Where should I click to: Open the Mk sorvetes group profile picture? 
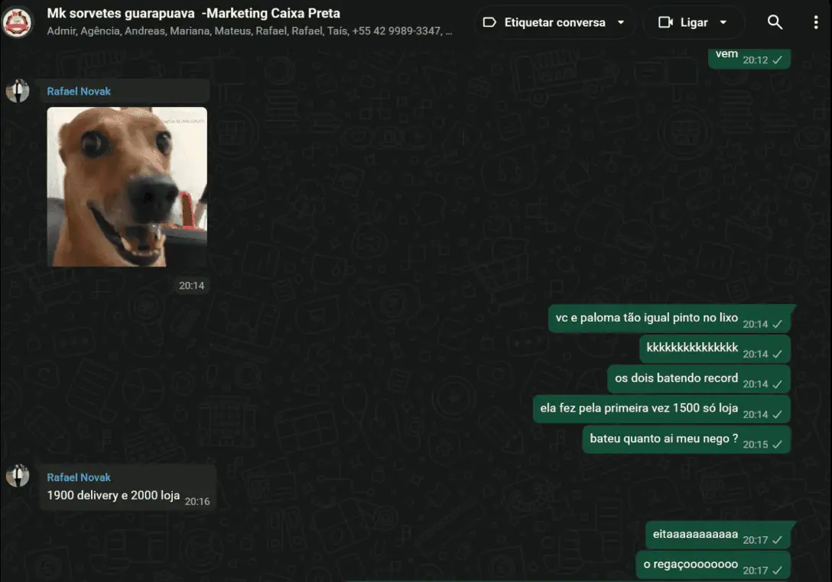coord(17,22)
